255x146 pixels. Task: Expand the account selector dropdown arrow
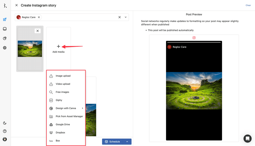tap(126, 17)
